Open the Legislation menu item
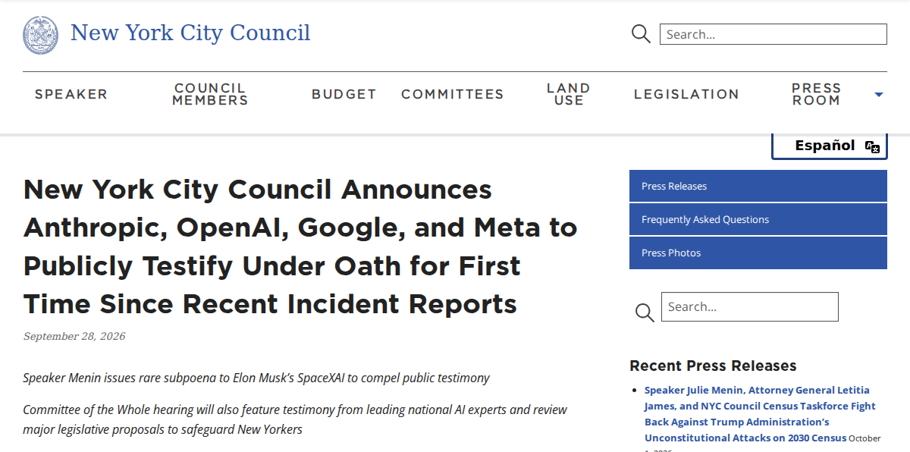 click(686, 94)
